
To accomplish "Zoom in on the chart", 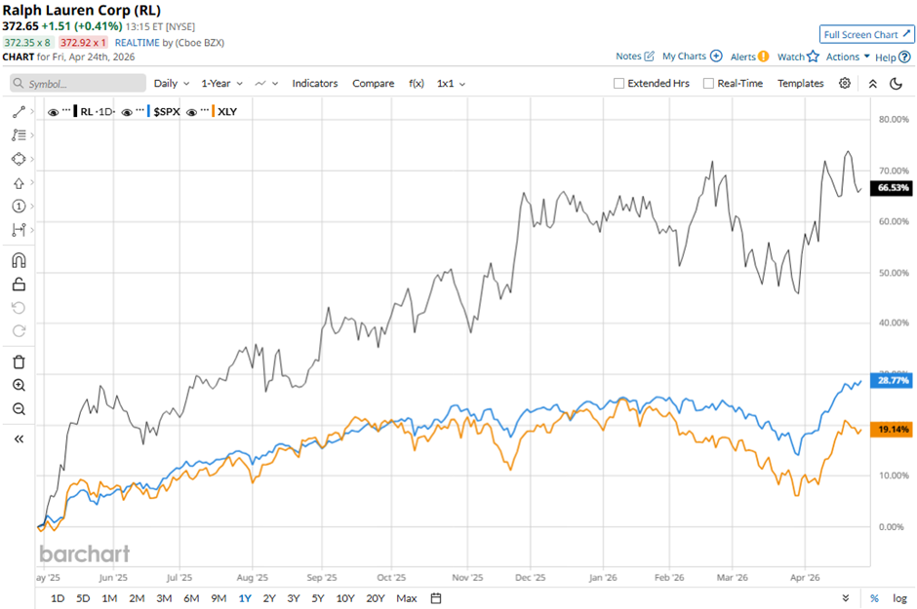I will point(19,385).
